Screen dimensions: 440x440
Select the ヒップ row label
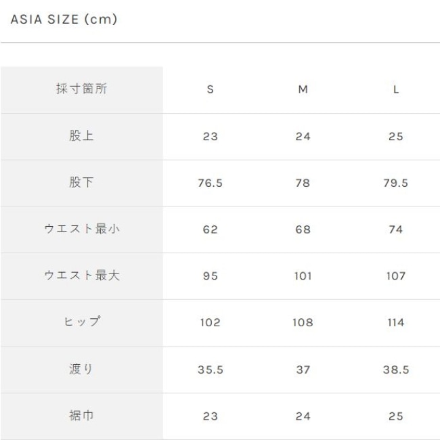[x=82, y=323]
